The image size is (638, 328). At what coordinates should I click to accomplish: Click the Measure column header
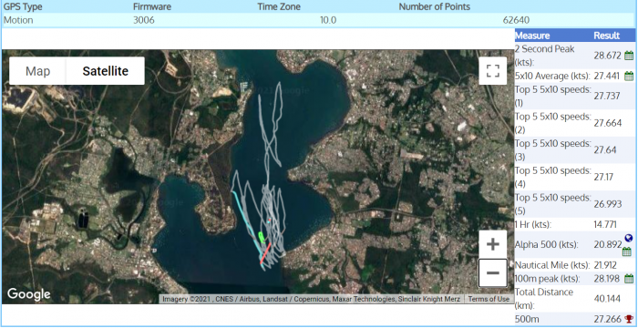[532, 36]
